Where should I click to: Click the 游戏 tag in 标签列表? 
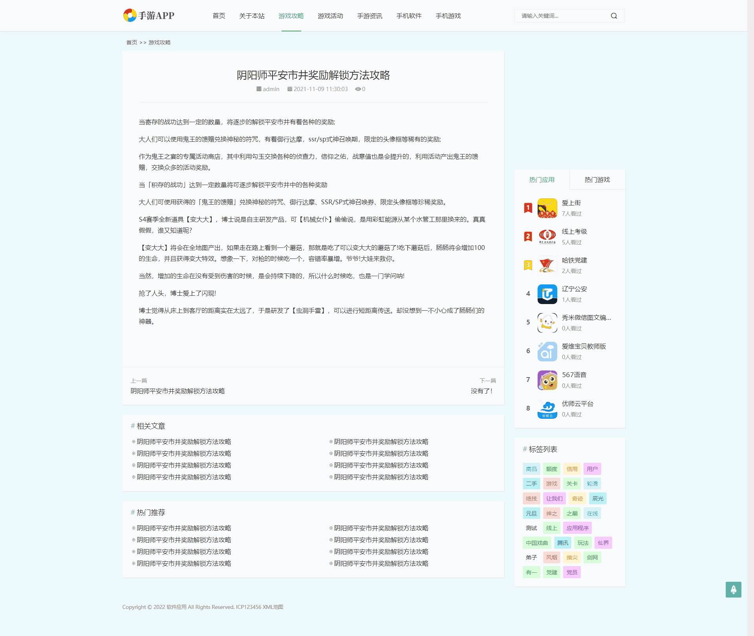(552, 484)
